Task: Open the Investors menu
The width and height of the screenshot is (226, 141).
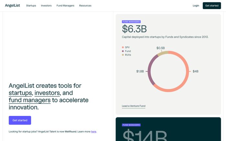Action: tap(46, 6)
